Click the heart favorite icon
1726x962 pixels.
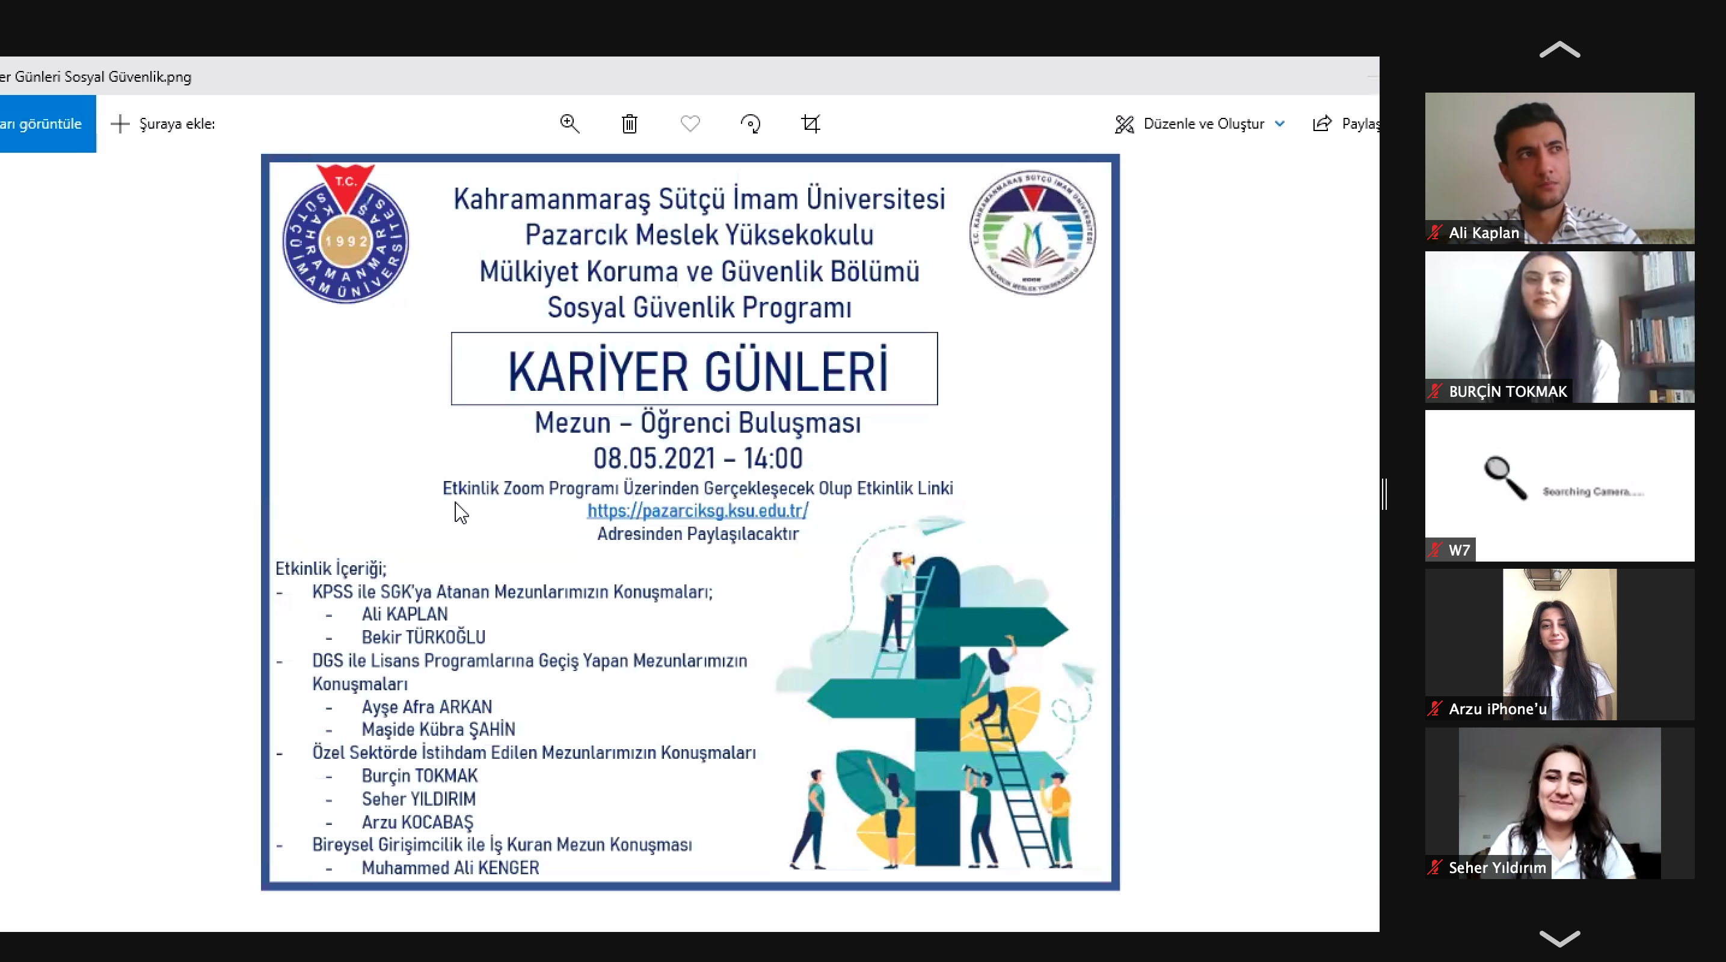[690, 123]
